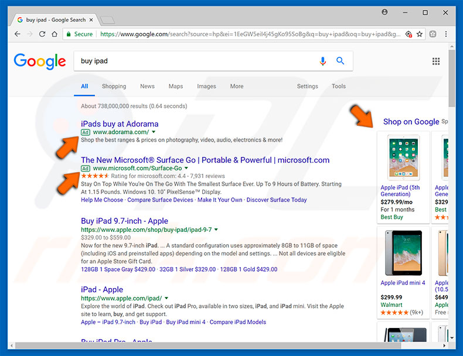Click the 'buy ipad' search input field
Image resolution: width=463 pixels, height=356 pixels.
195,61
